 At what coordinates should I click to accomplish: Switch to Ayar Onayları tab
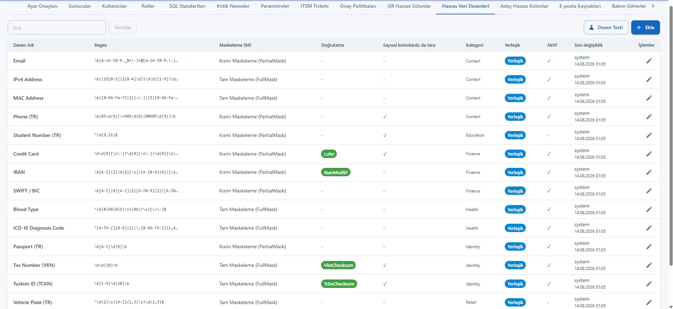tap(43, 6)
